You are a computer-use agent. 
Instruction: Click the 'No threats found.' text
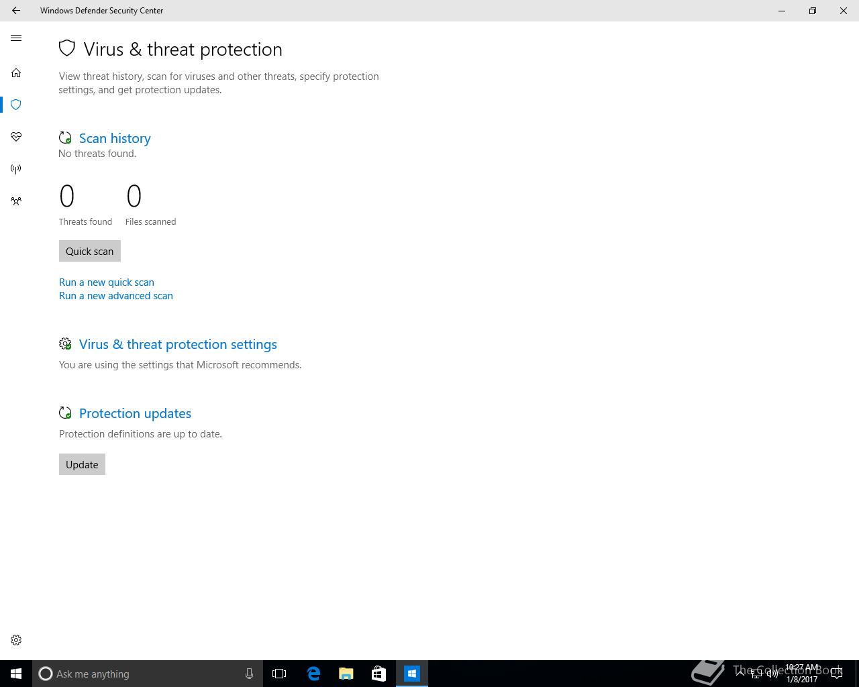point(97,154)
